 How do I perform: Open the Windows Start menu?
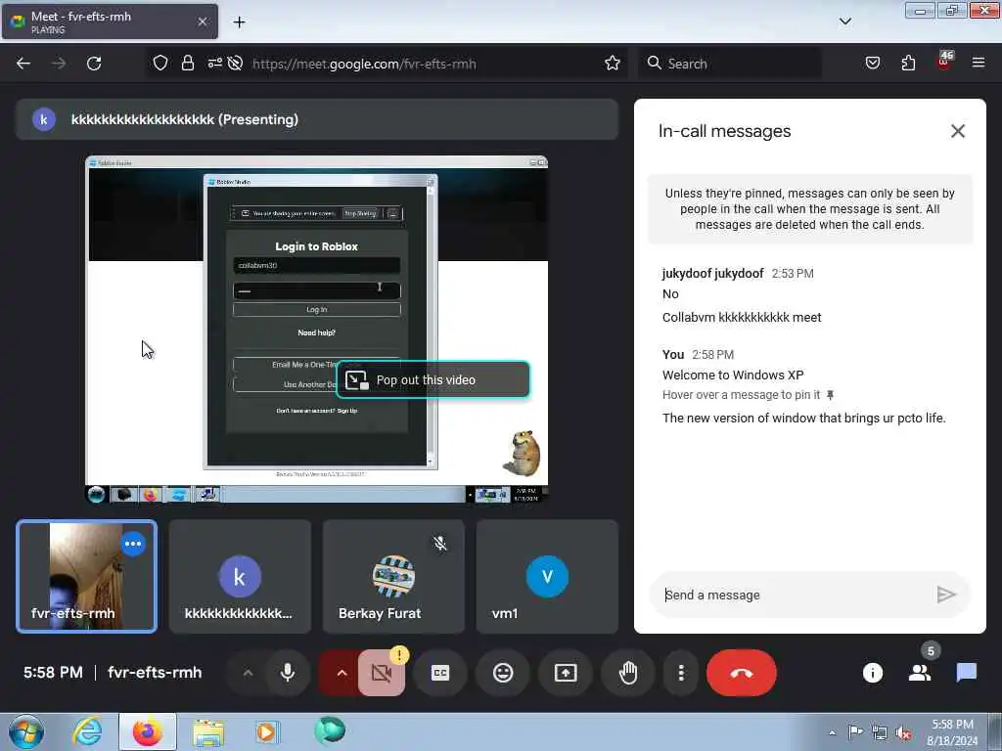[26, 731]
